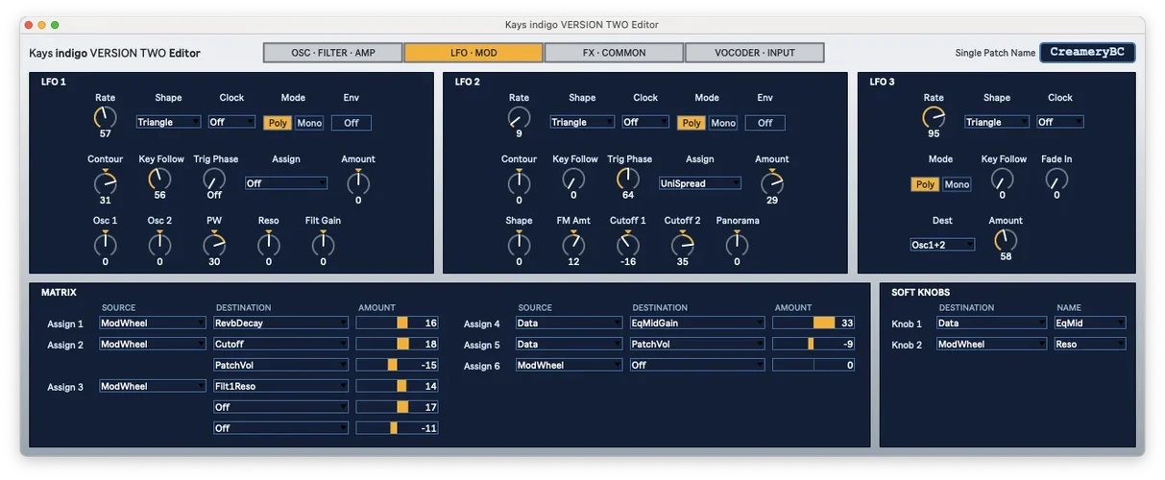Toggle the LFO 1 Env Off button

click(352, 123)
